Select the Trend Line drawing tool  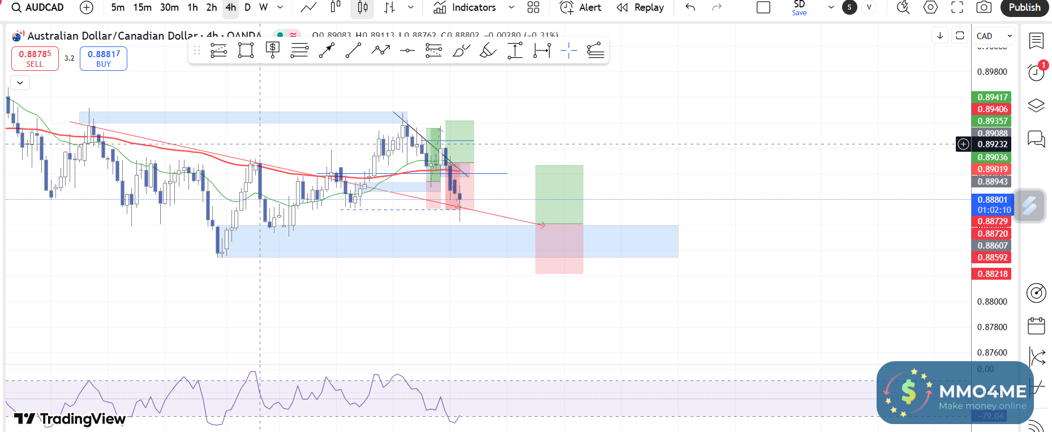point(353,50)
